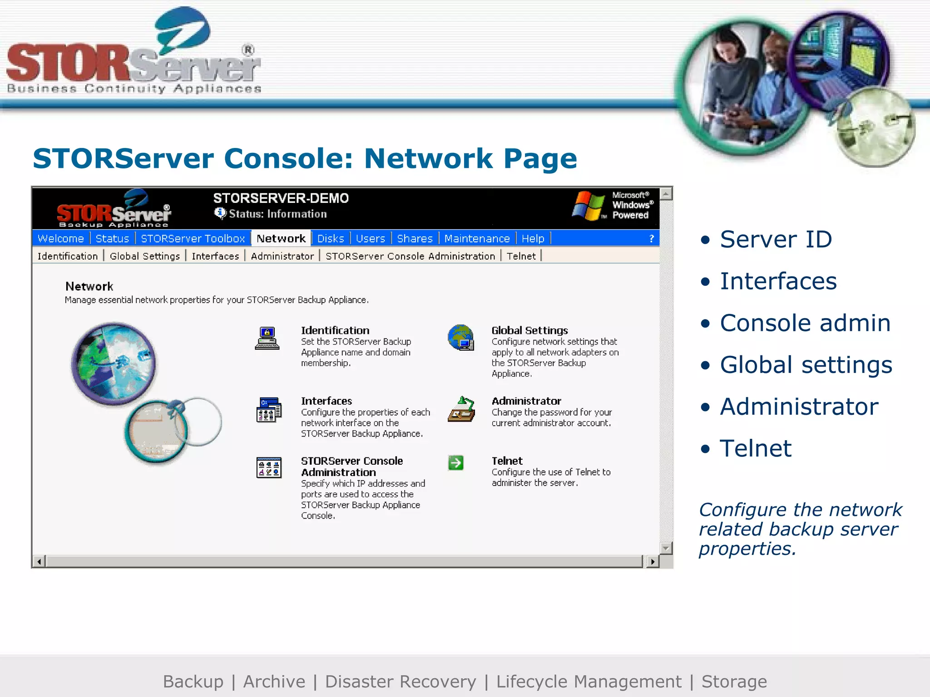Image resolution: width=930 pixels, height=697 pixels.
Task: Open the Welcome tab
Action: pos(61,238)
